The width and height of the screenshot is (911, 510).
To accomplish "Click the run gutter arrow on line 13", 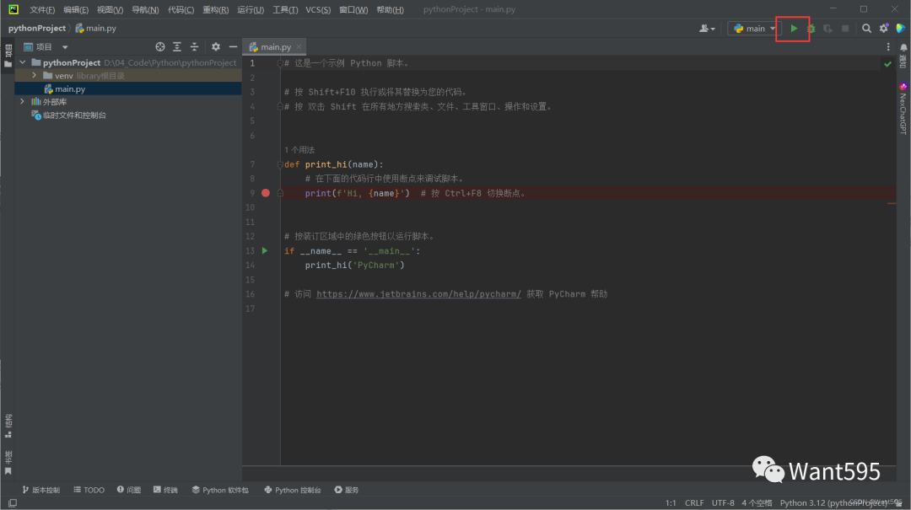I will point(265,250).
